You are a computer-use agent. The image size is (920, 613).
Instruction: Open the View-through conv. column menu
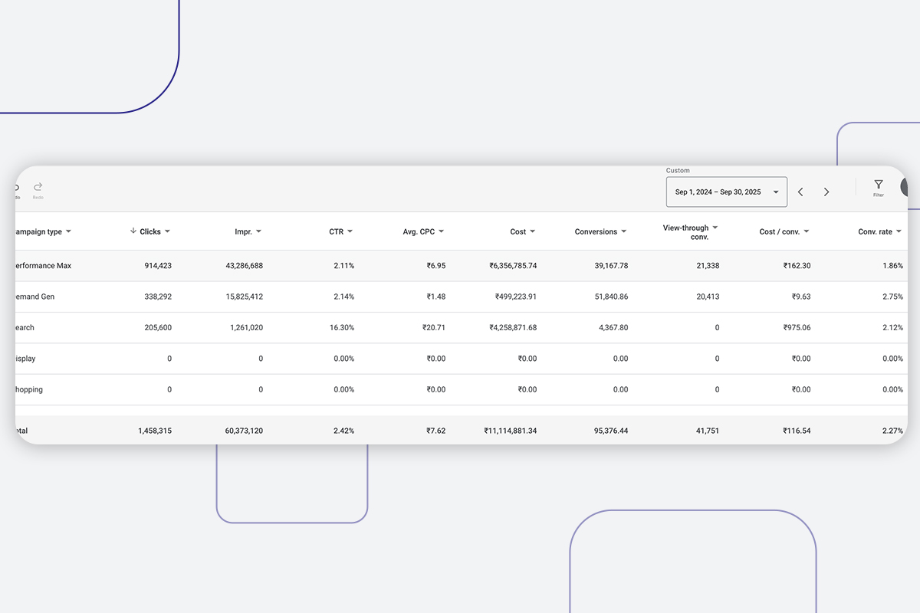coord(715,228)
